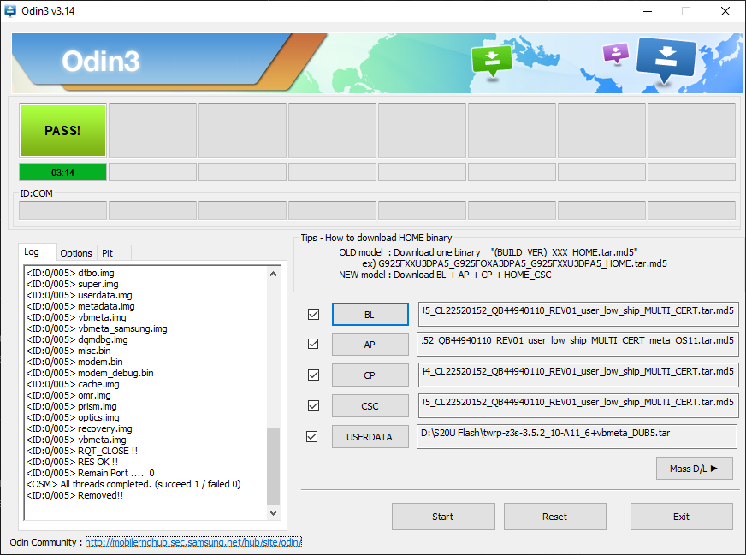Toggle the AP file checkbox
The width and height of the screenshot is (746, 555).
pyautogui.click(x=313, y=344)
